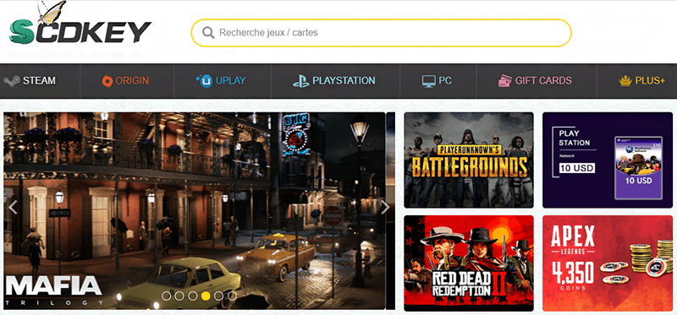Focus the Recherche jeux / cartes search field
The image size is (677, 315).
(382, 33)
